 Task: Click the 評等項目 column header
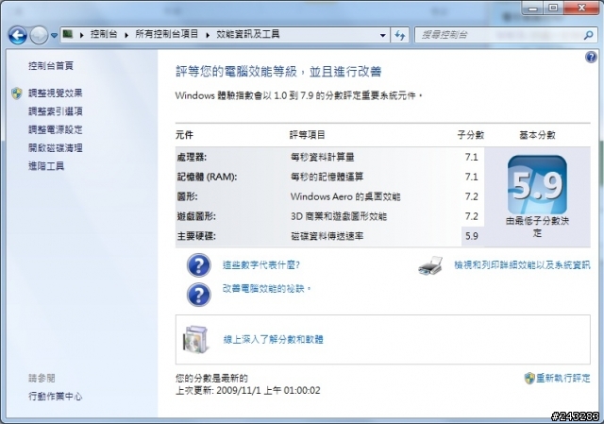[308, 135]
